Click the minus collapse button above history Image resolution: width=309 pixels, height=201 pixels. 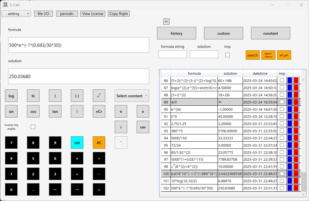tap(166, 22)
